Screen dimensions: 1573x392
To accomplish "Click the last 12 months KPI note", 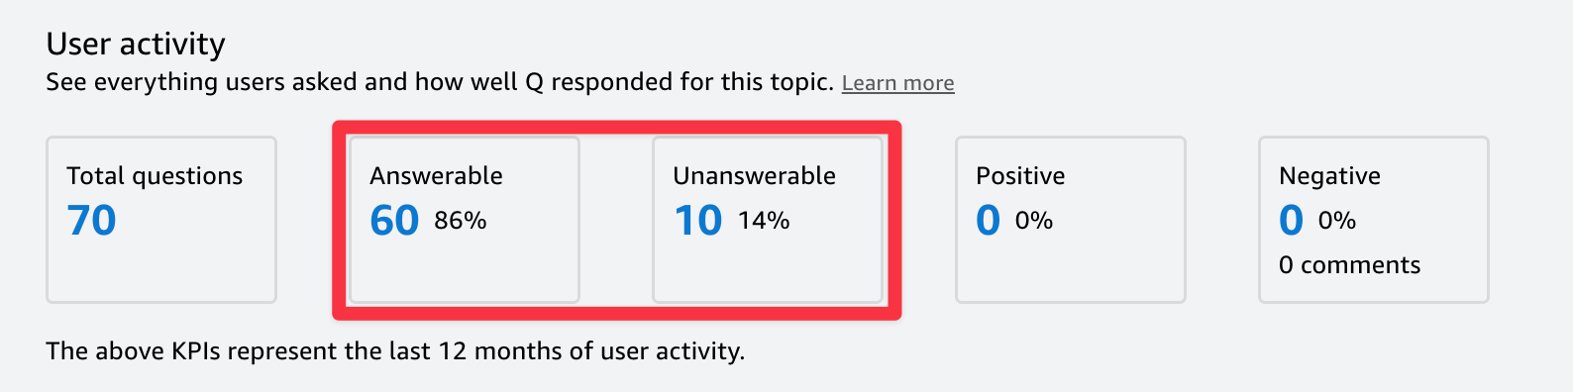I will 395,351.
